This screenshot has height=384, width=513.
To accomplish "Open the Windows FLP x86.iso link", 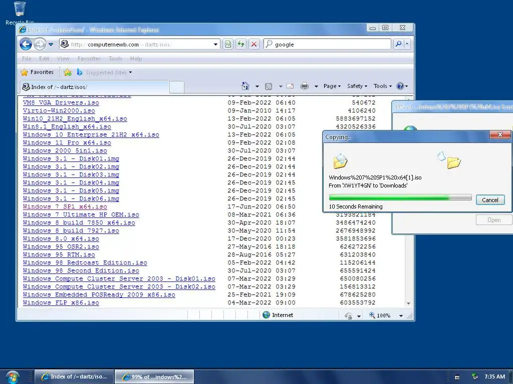I will pyautogui.click(x=61, y=302).
